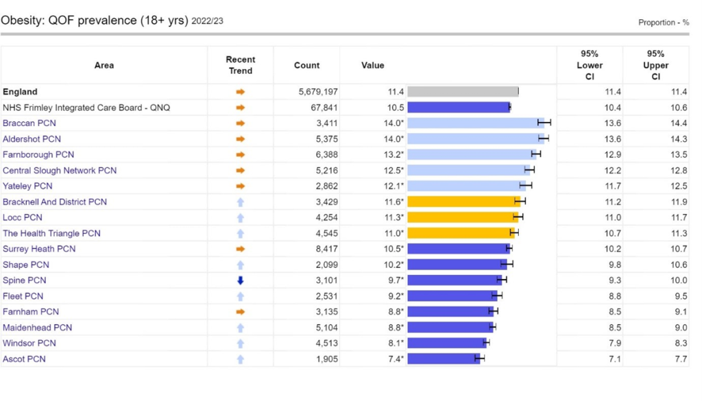Viewport: 702px width, 401px height.
Task: Select the count value 67,841
Action: (x=324, y=108)
